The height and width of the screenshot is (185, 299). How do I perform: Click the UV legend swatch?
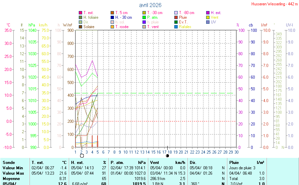208,22
